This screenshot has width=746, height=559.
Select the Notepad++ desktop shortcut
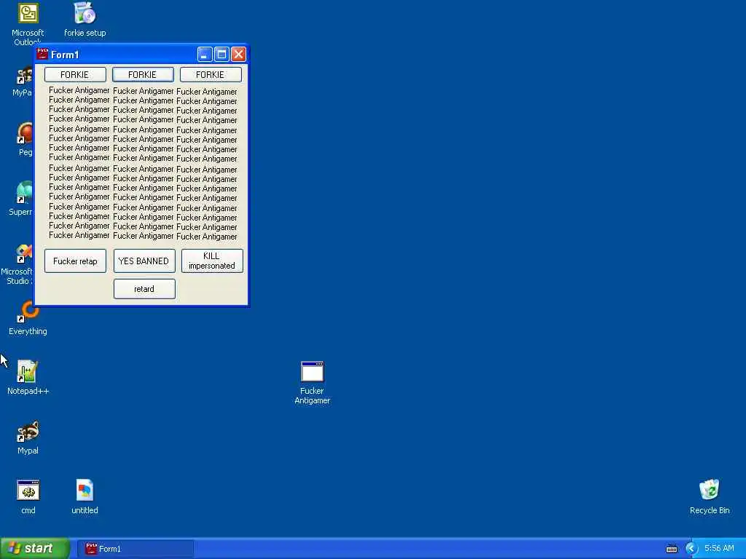coord(28,378)
